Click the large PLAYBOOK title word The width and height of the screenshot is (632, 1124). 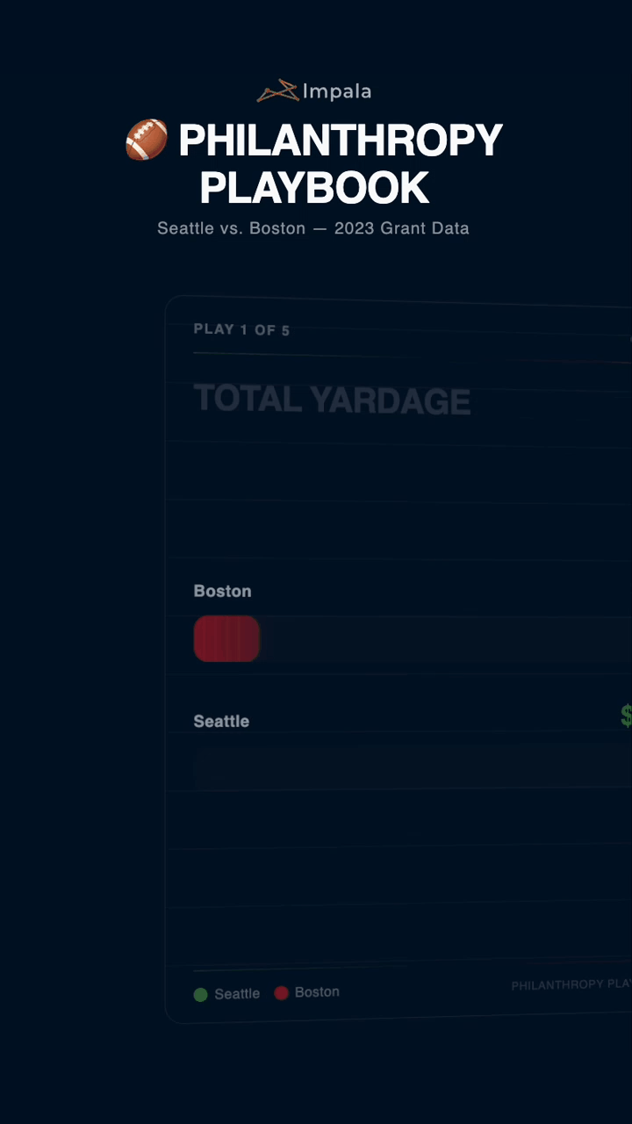pos(314,187)
